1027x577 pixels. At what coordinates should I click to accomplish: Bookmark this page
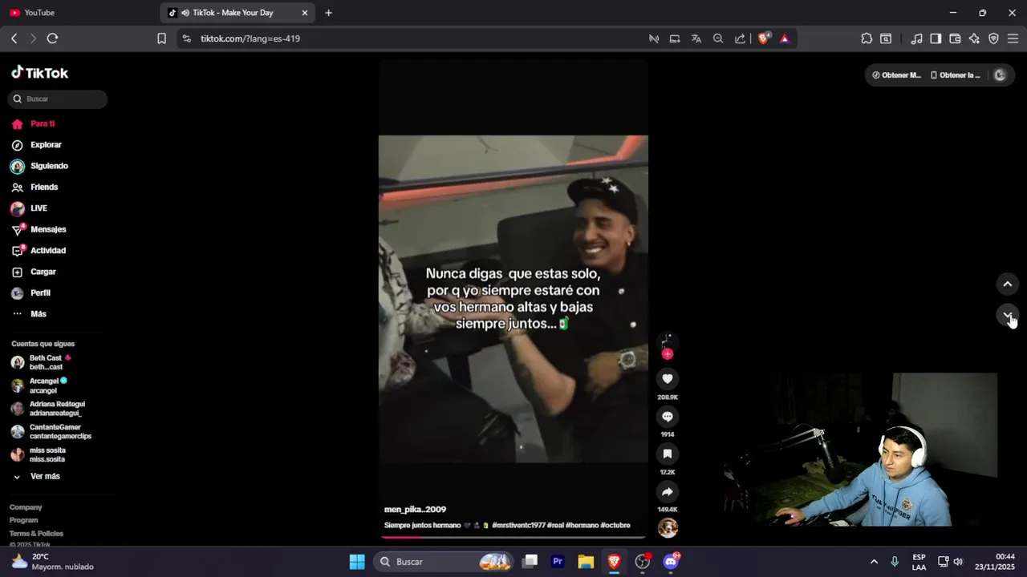pos(161,38)
